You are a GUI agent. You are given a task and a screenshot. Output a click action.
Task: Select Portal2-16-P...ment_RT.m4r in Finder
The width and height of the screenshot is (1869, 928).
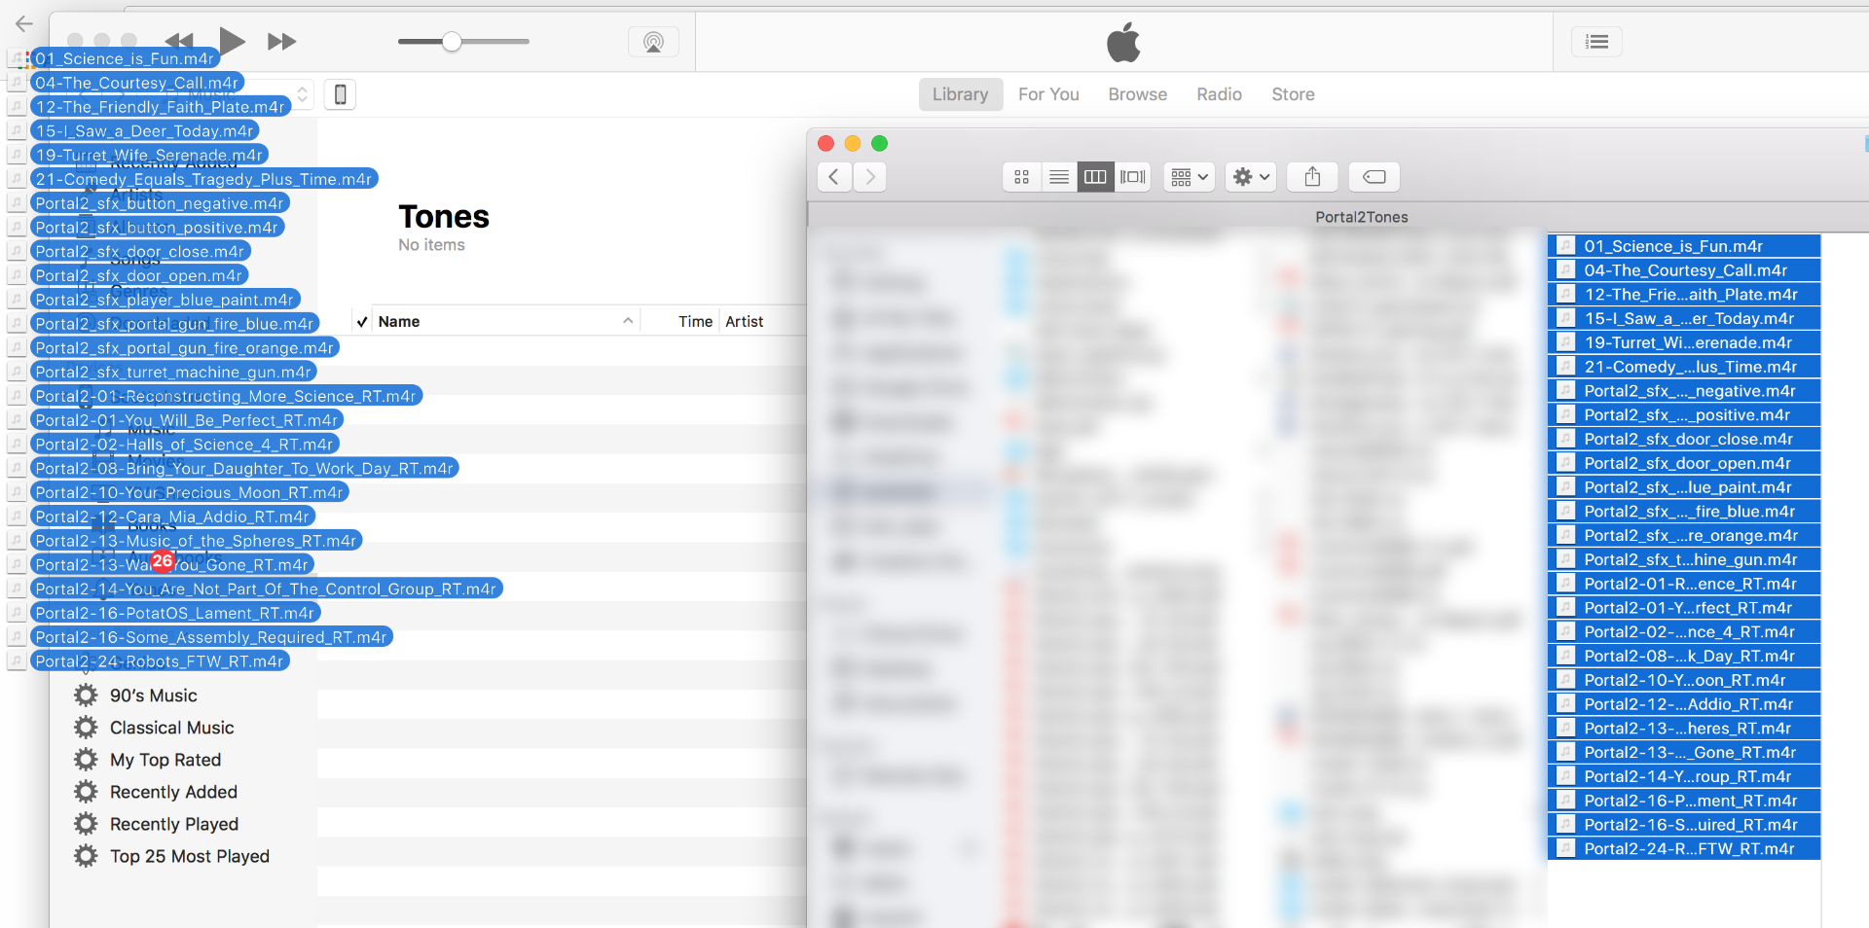[1684, 802]
